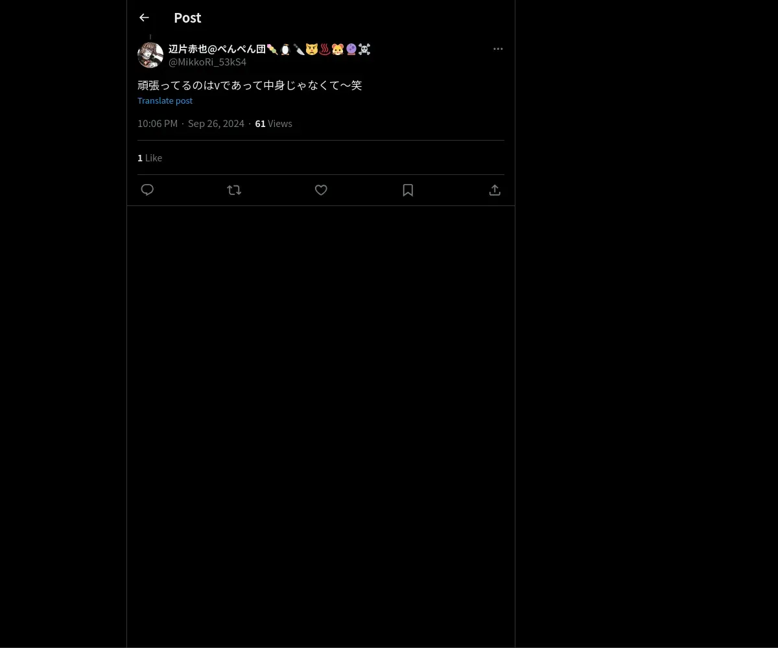Open the author's profile picture
This screenshot has height=648, width=778.
tap(150, 55)
